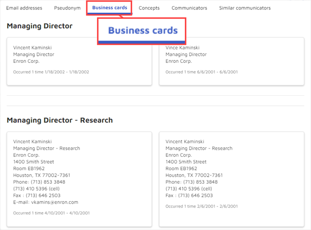Select the Managing Director section heading
Image resolution: width=311 pixels, height=230 pixels.
coord(39,26)
